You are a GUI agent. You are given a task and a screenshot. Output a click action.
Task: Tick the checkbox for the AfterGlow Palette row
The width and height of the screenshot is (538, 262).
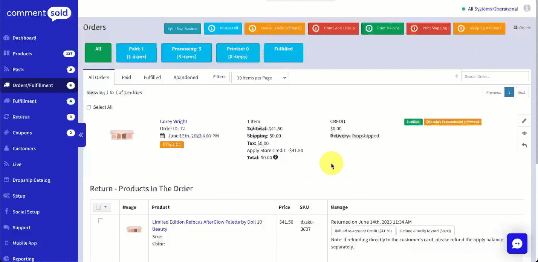[101, 221]
